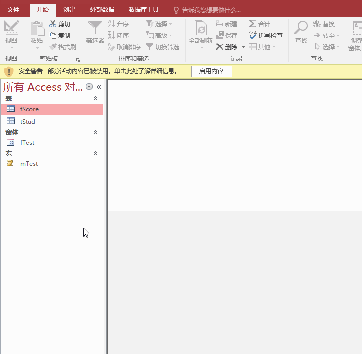362x354 pixels.
Task: Collapse the navigation pane with «
Action: [99, 87]
